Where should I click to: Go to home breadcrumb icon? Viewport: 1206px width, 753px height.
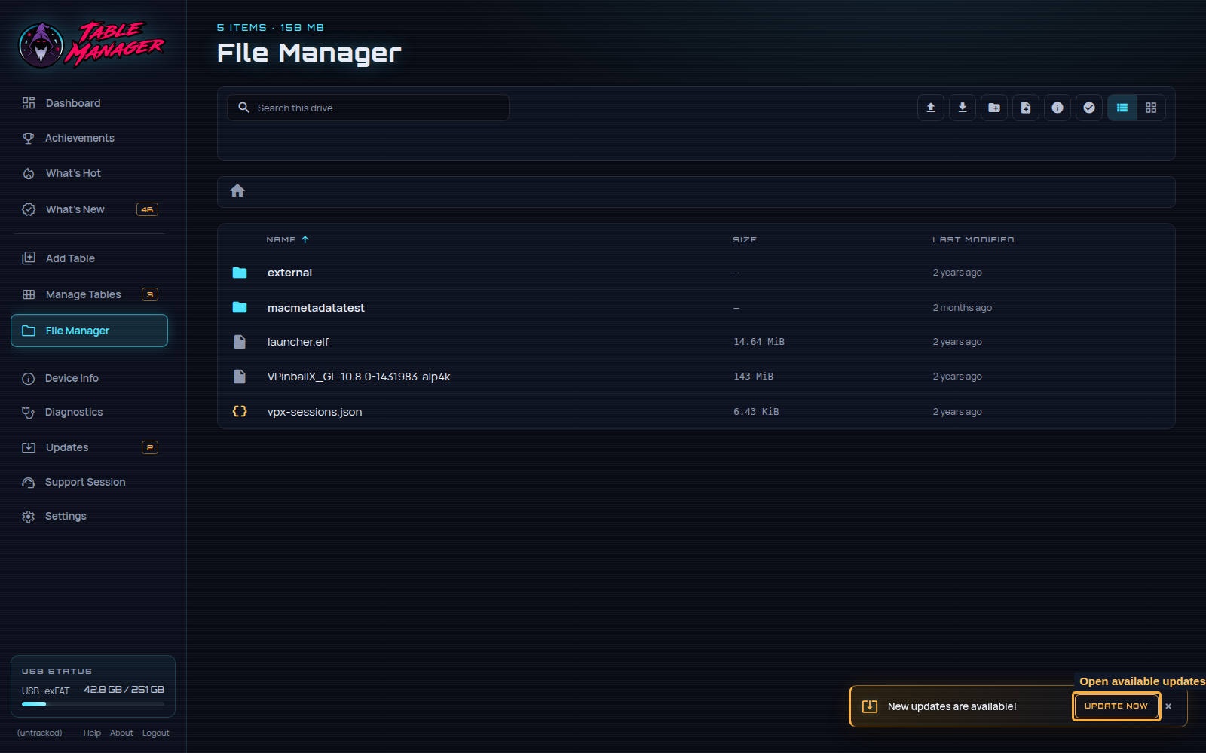pos(237,191)
